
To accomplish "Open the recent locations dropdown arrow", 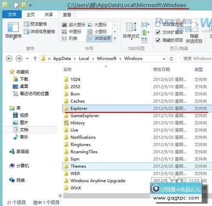I will click(27, 59).
